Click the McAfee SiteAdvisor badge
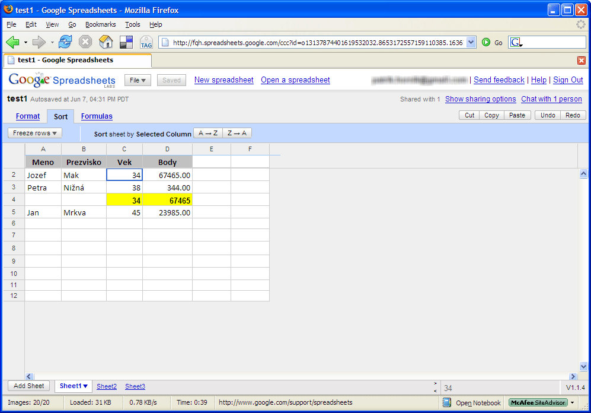Screen dimensions: 591x413 pos(538,402)
